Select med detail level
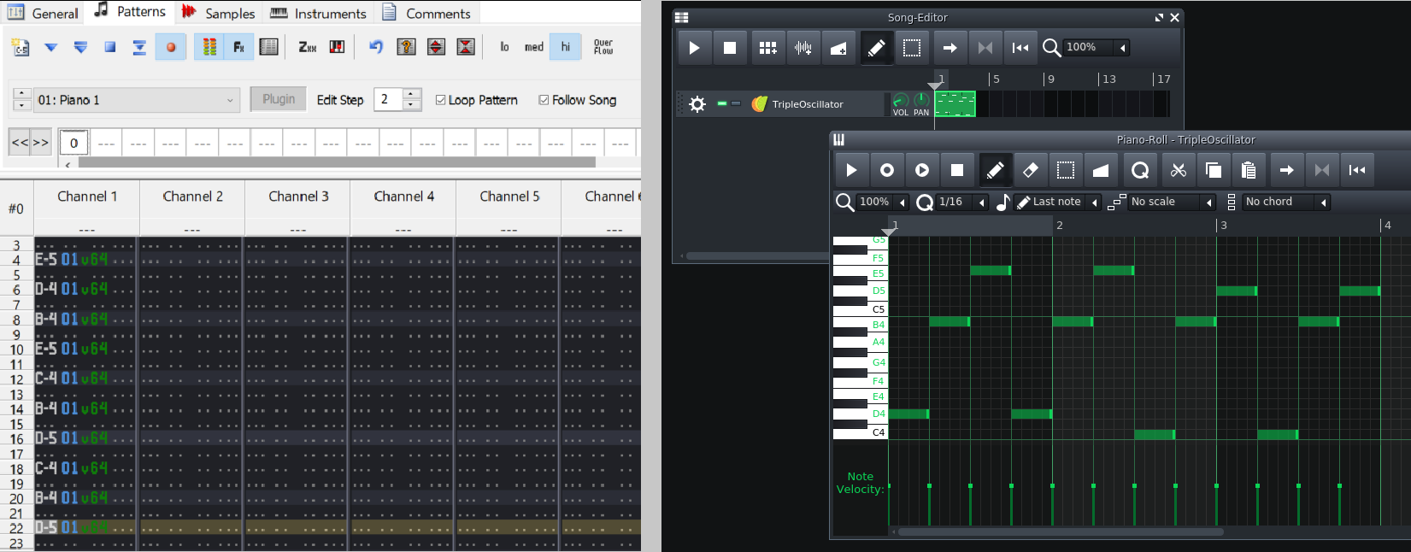The image size is (1411, 552). [x=534, y=47]
